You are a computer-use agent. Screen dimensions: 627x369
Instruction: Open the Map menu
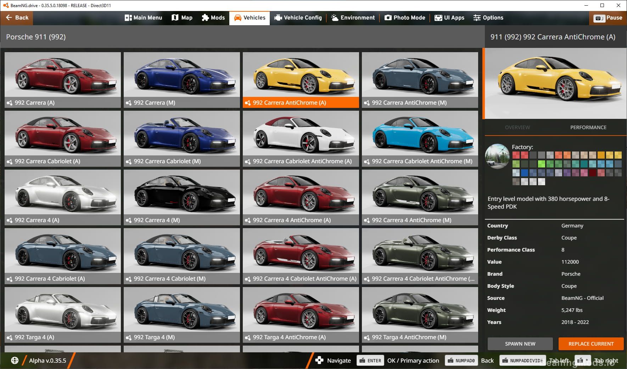coord(182,18)
